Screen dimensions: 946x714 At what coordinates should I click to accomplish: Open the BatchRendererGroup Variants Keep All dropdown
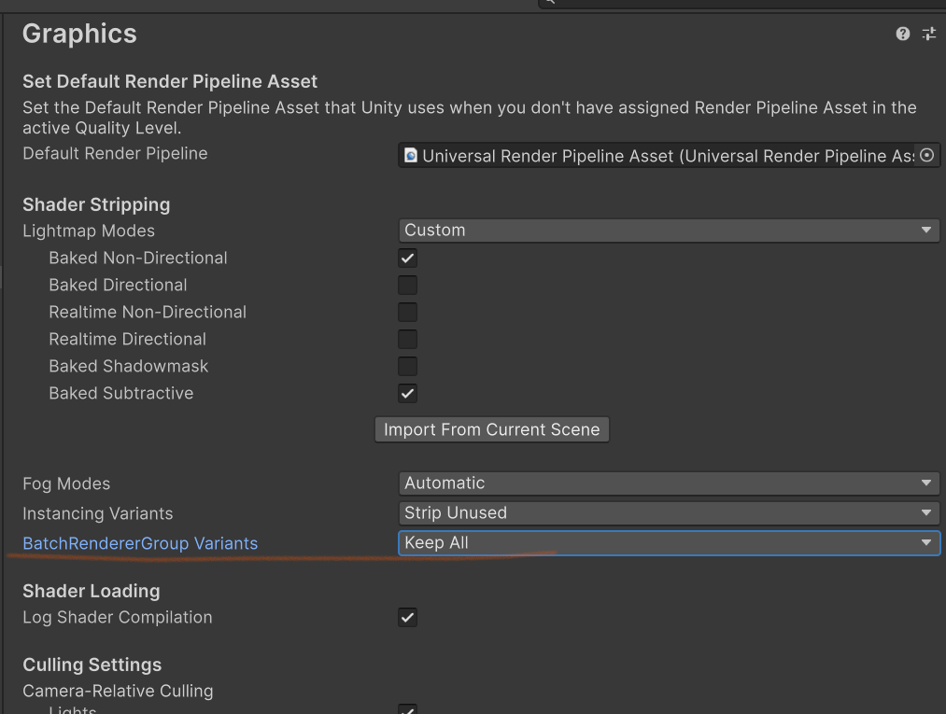pos(669,543)
